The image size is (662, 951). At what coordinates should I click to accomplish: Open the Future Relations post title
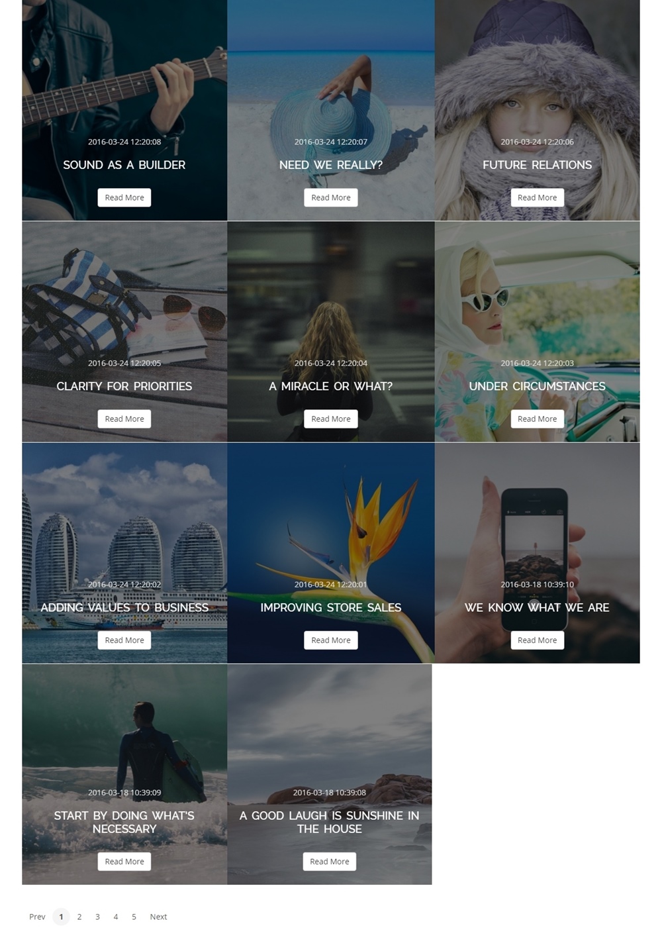coord(538,165)
